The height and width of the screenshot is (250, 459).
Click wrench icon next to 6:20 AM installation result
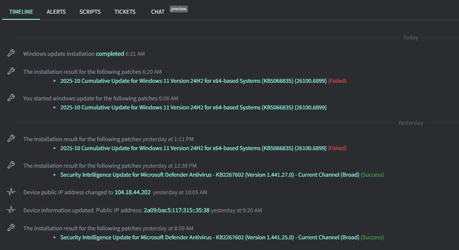tap(11, 71)
